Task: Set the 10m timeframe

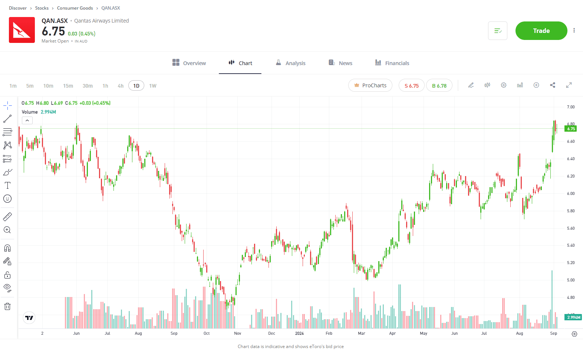Action: tap(48, 86)
